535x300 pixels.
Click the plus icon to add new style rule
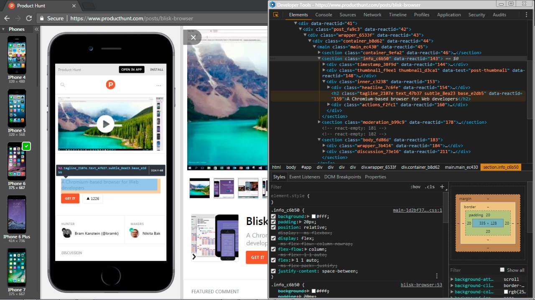tap(442, 187)
